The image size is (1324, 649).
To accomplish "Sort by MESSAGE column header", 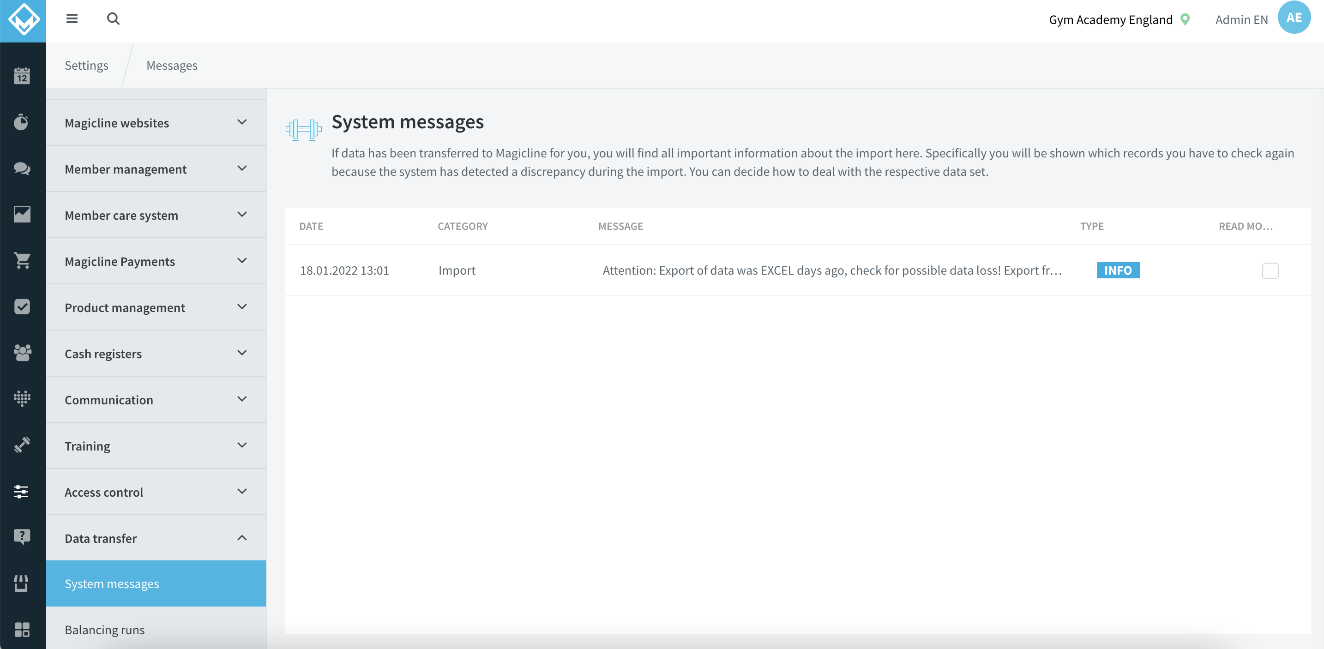I will click(620, 226).
